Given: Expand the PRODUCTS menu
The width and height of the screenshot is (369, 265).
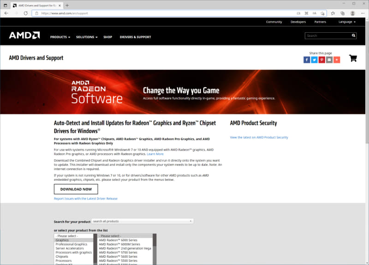Looking at the screenshot, I should pos(60,37).
